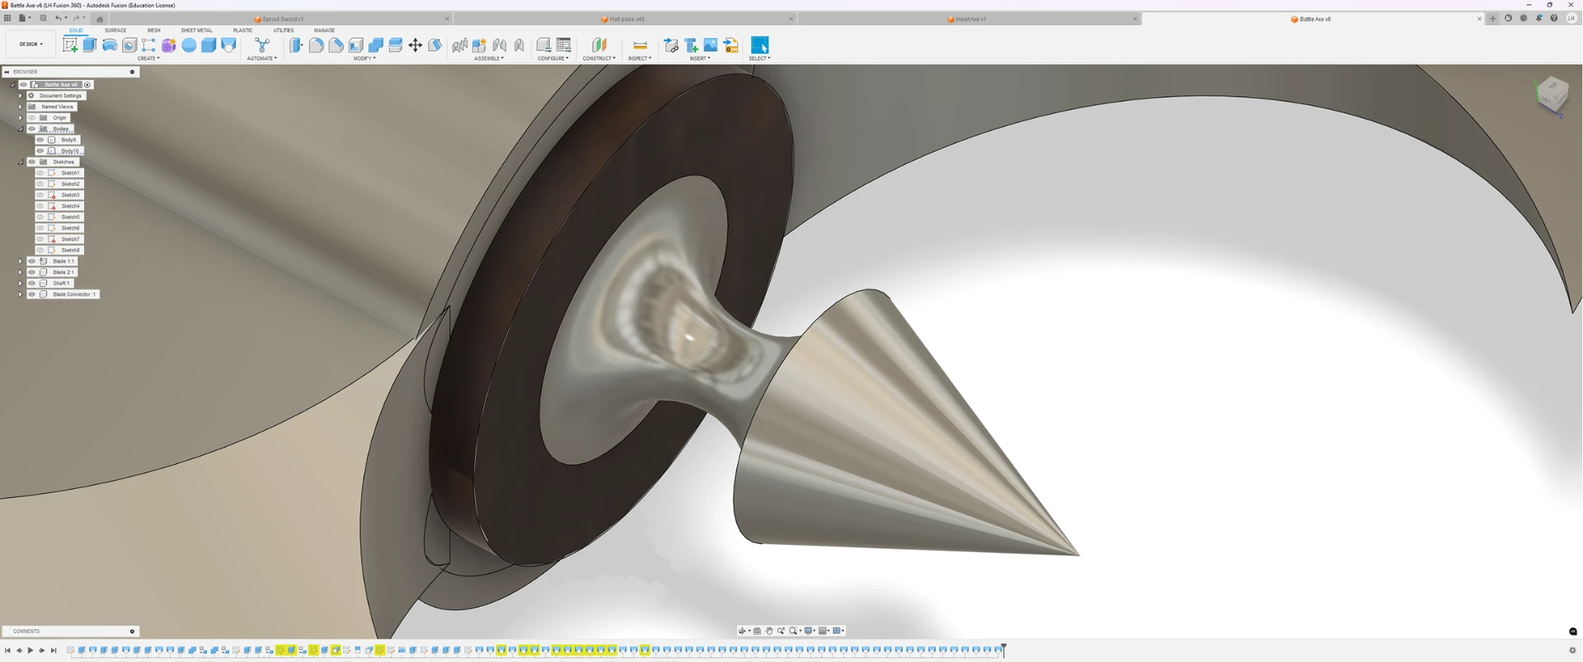Open the Modify dropdown menu
Image resolution: width=1583 pixels, height=662 pixels.
pyautogui.click(x=364, y=59)
